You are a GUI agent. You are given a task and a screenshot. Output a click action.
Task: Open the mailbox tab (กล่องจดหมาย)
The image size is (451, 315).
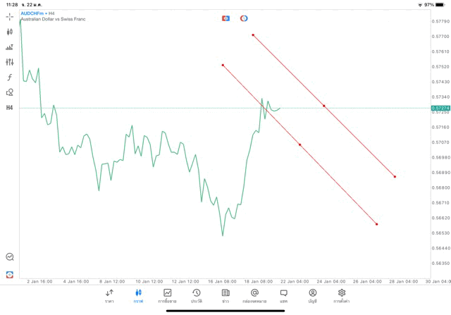254,295
